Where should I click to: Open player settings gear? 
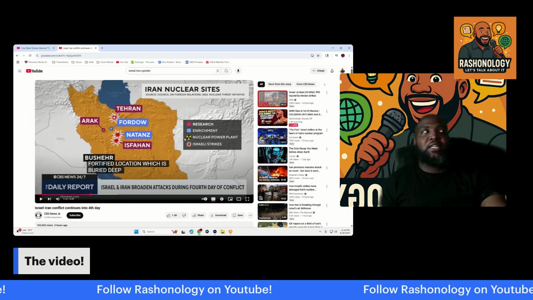[x=222, y=199]
